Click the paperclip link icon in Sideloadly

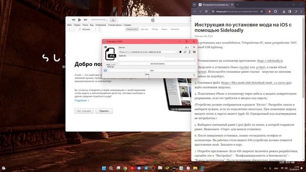[x=185, y=52]
